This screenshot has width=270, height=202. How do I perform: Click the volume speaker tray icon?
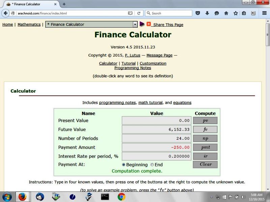tap(243, 197)
